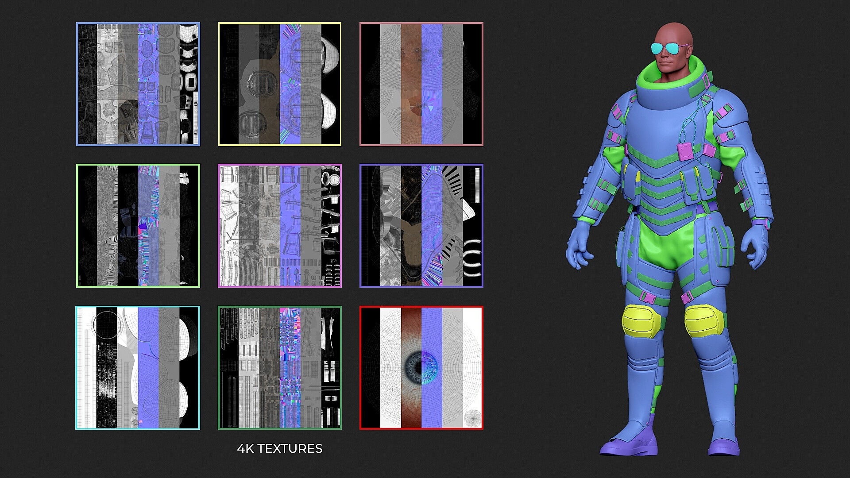Screen dimensions: 850x478
Task: Open the dark green-bordered texture sheet
Action: click(280, 368)
